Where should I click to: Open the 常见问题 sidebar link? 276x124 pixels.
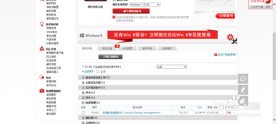click(51, 36)
